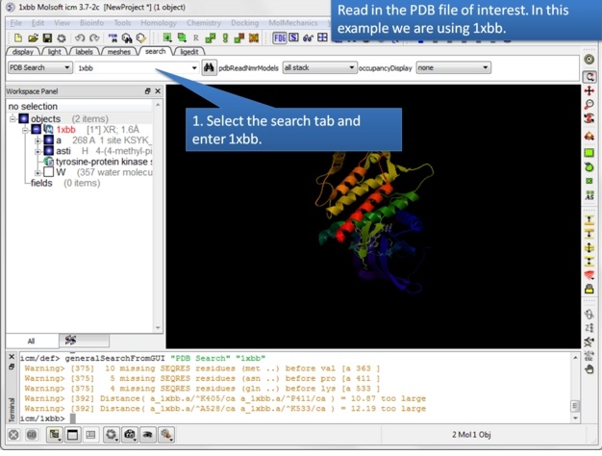Select the tyrosine-protein kinase entry
This screenshot has height=456, width=602.
point(101,162)
